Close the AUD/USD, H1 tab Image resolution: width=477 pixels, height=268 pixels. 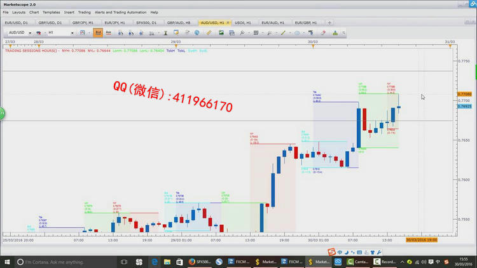coord(228,23)
